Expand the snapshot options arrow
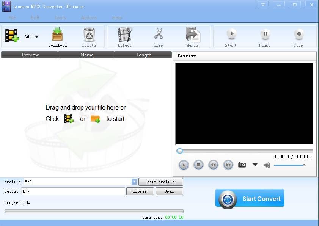 pyautogui.click(x=255, y=164)
